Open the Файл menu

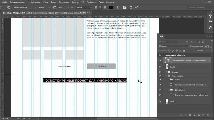[5, 2]
